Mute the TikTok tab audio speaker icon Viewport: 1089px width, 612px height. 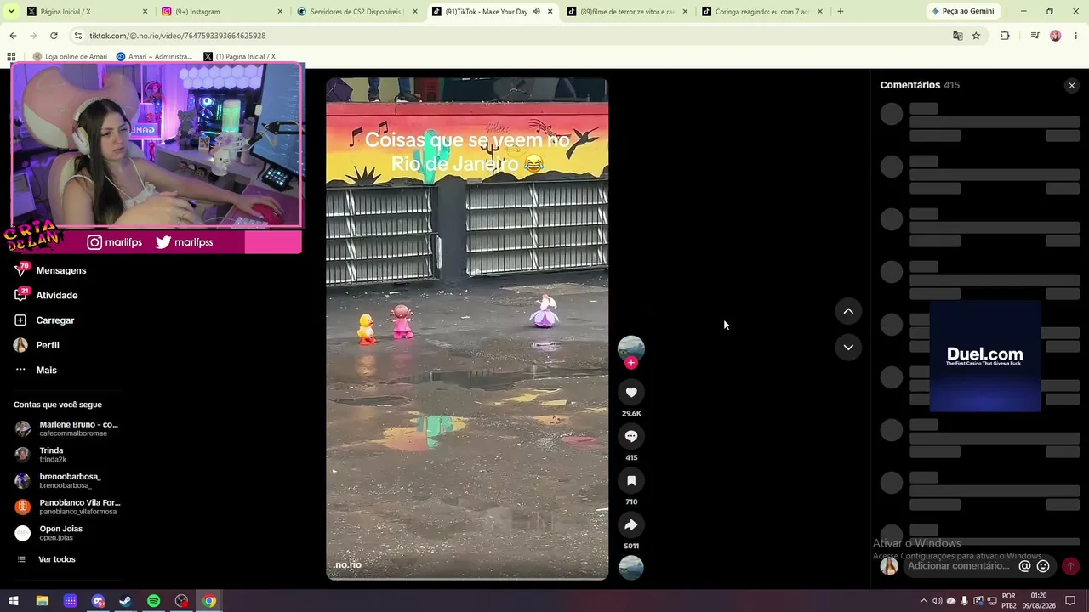point(536,12)
